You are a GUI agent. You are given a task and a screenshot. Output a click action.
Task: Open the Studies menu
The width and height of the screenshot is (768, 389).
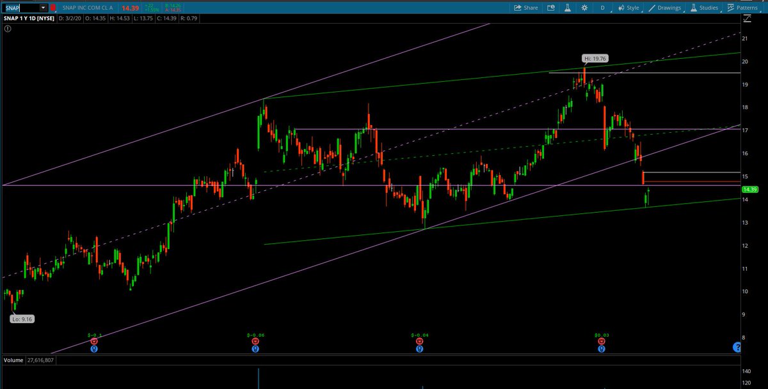705,8
